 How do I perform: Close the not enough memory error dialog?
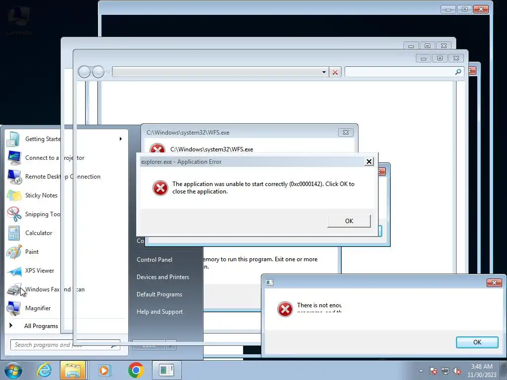(494, 283)
